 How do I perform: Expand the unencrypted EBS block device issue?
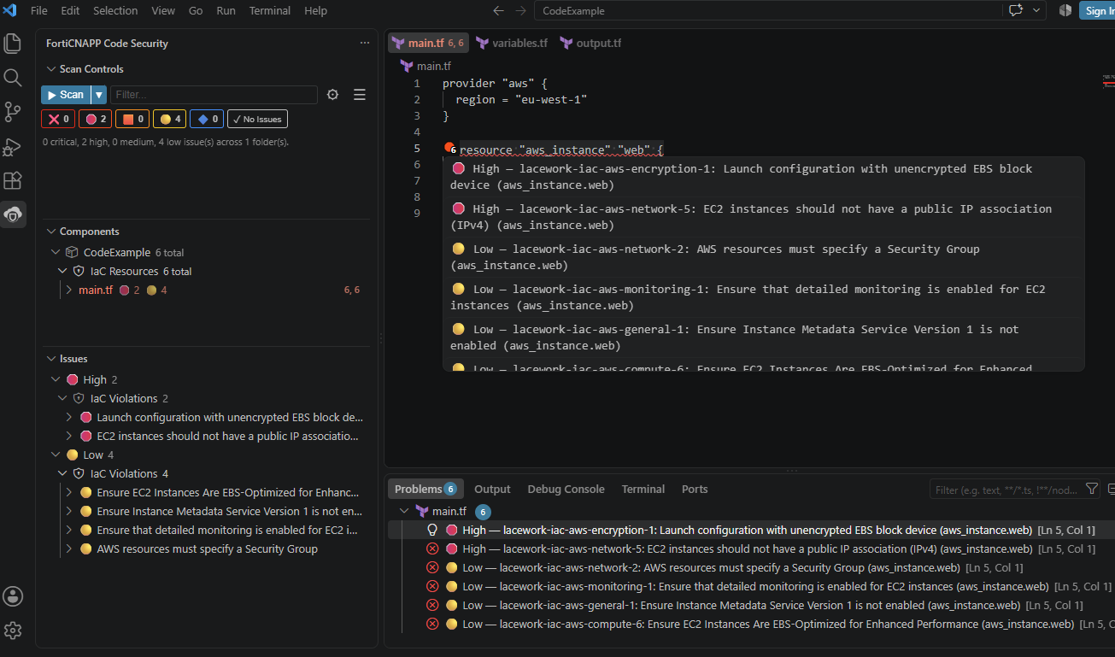click(70, 418)
